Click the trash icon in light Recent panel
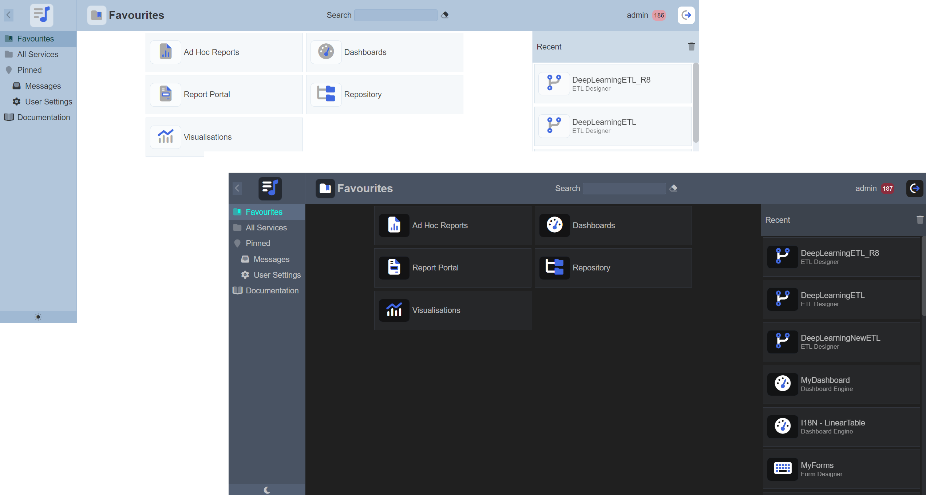This screenshot has width=926, height=495. pos(691,47)
